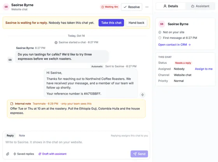
Task: Switch to the Details tab
Action: click(171, 6)
